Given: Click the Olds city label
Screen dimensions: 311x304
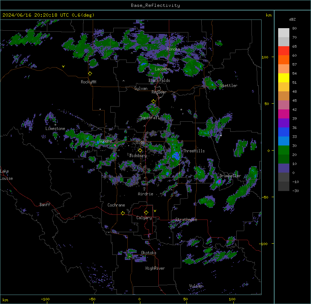Looking at the screenshot, I should click(140, 142).
